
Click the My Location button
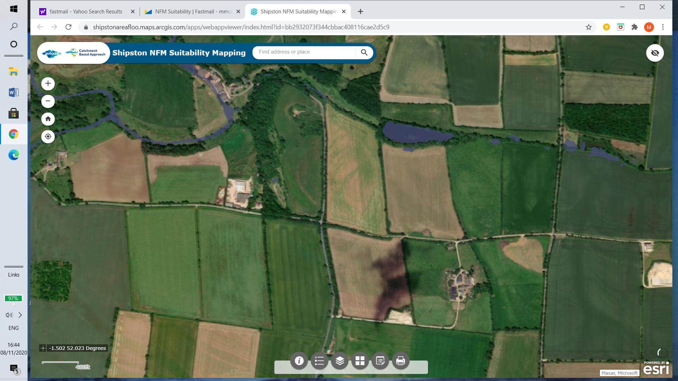click(48, 137)
